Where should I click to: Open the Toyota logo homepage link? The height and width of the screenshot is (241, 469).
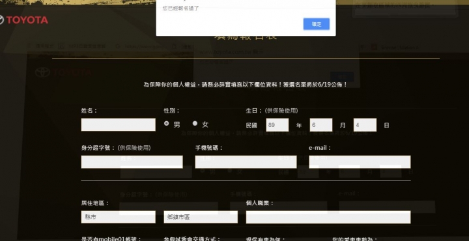coord(23,20)
